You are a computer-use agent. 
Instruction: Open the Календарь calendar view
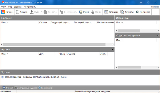point(106,12)
